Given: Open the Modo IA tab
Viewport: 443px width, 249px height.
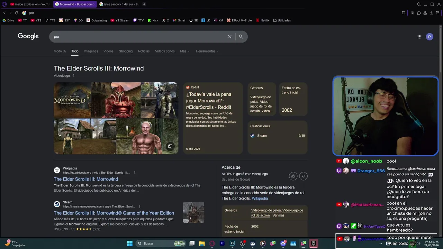Looking at the screenshot, I should [60, 51].
